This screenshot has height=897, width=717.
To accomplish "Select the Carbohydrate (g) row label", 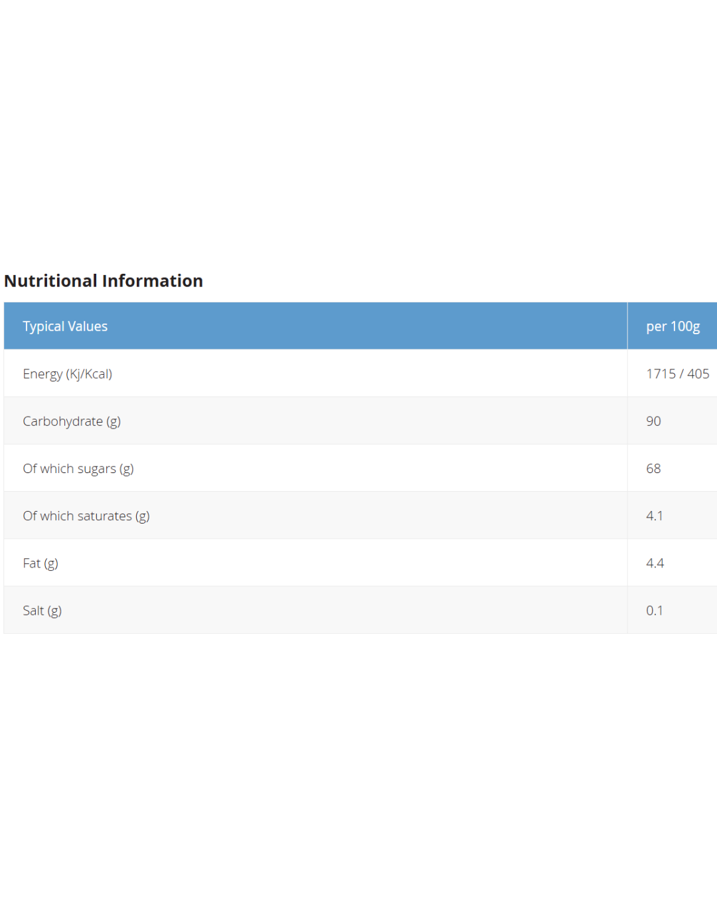I will click(72, 421).
